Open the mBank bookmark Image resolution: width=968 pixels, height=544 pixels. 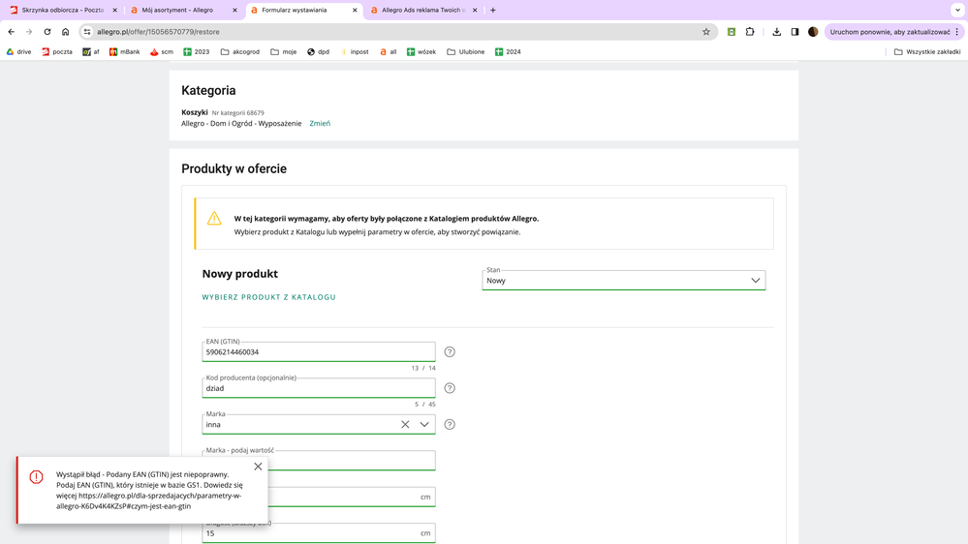pos(124,51)
